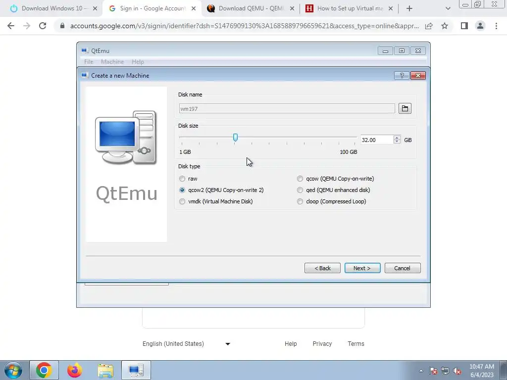Open the Help menu in QtEmu
Image resolution: width=507 pixels, height=380 pixels.
coord(138,62)
